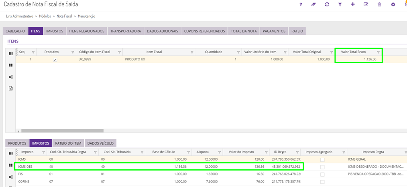Open the Seq. column filter dropdown
Viewport: 407px width, 187px height.
coord(33,52)
